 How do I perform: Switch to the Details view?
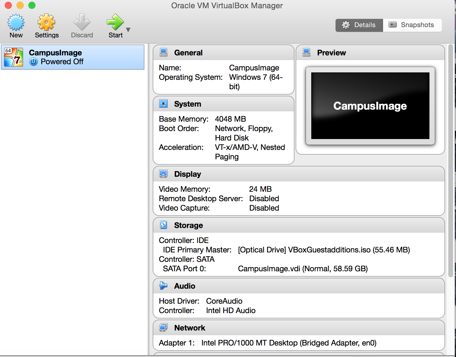359,25
